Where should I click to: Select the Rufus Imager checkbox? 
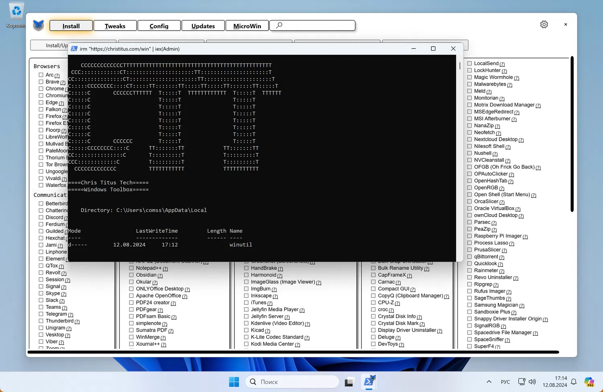coord(470,291)
